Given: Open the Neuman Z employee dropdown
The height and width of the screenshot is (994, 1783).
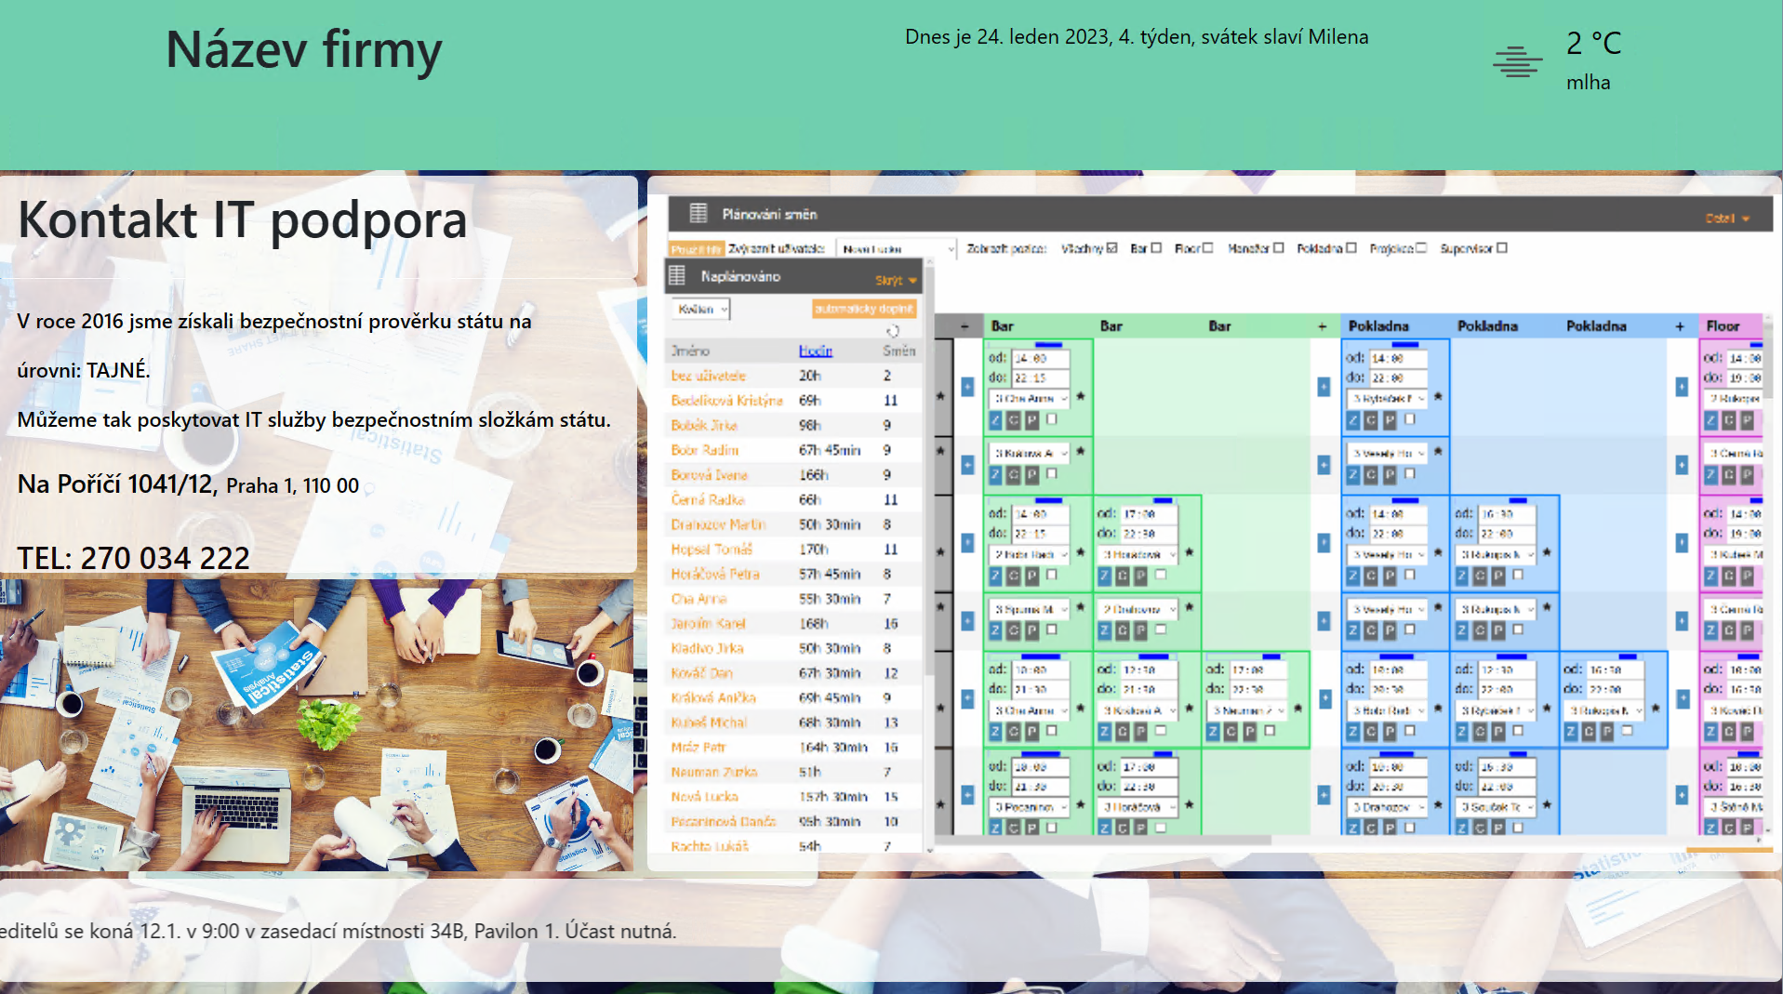Looking at the screenshot, I should tap(1247, 709).
